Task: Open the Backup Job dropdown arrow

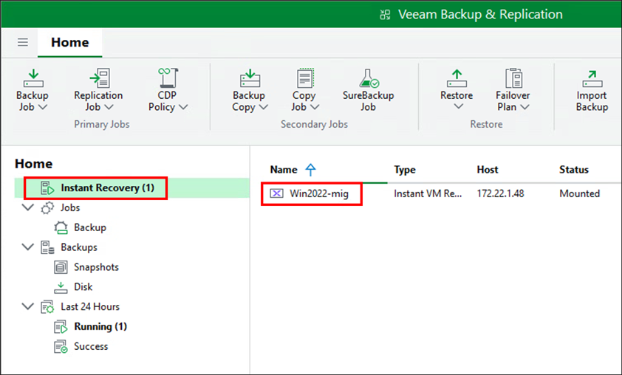Action: tap(43, 107)
